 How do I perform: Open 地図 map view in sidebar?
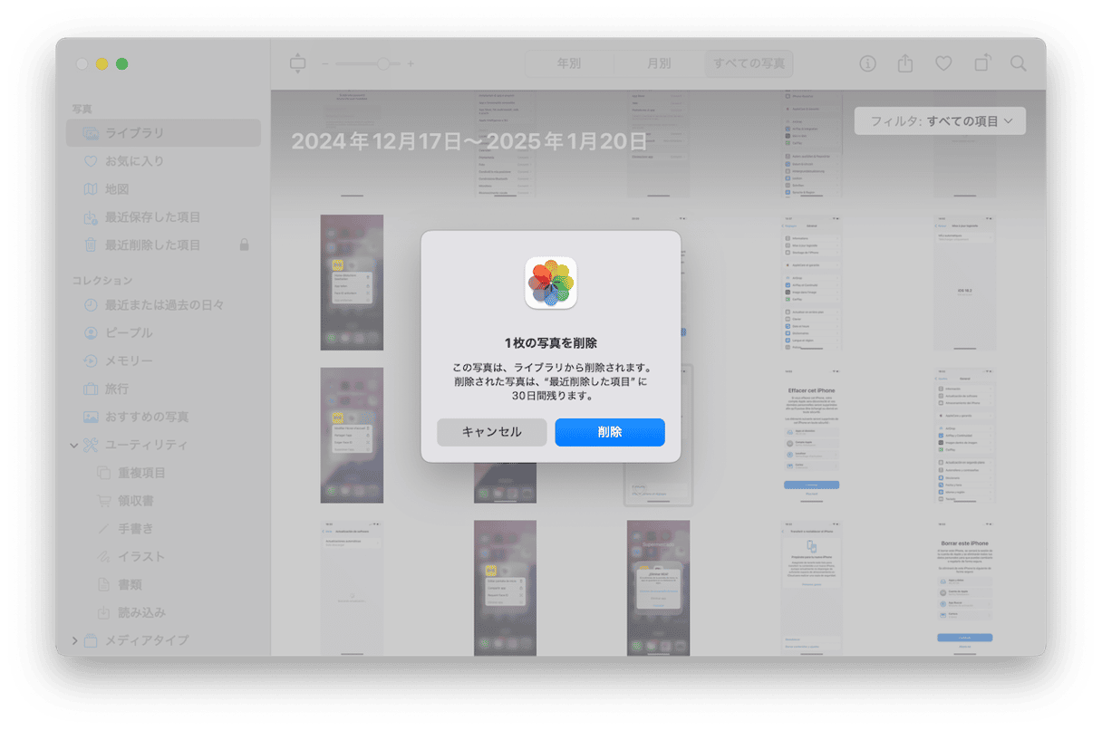[x=163, y=189]
